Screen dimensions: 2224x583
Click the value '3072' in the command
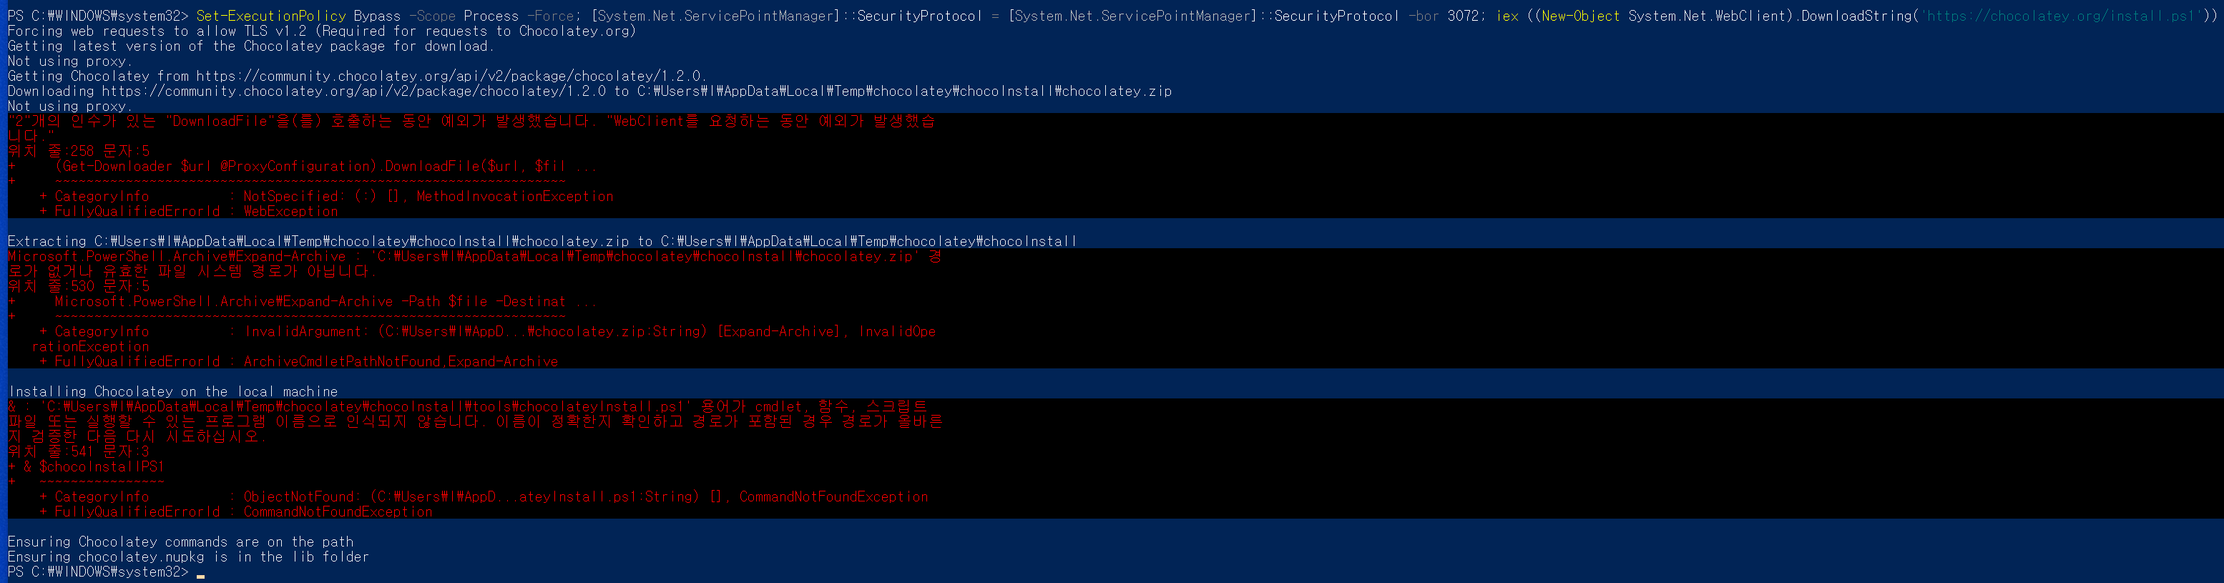(1464, 16)
